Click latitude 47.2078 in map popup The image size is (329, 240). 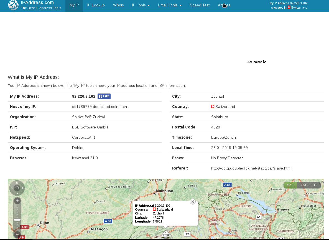tap(158, 218)
